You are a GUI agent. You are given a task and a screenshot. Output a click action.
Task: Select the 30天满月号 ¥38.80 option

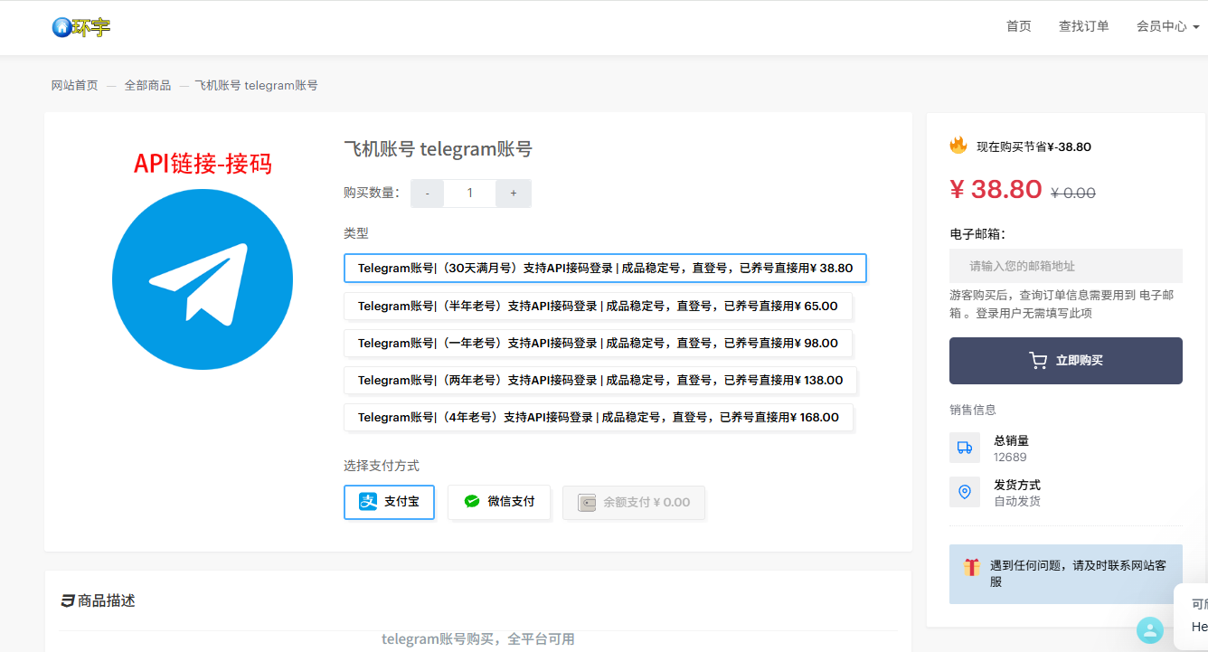point(605,268)
